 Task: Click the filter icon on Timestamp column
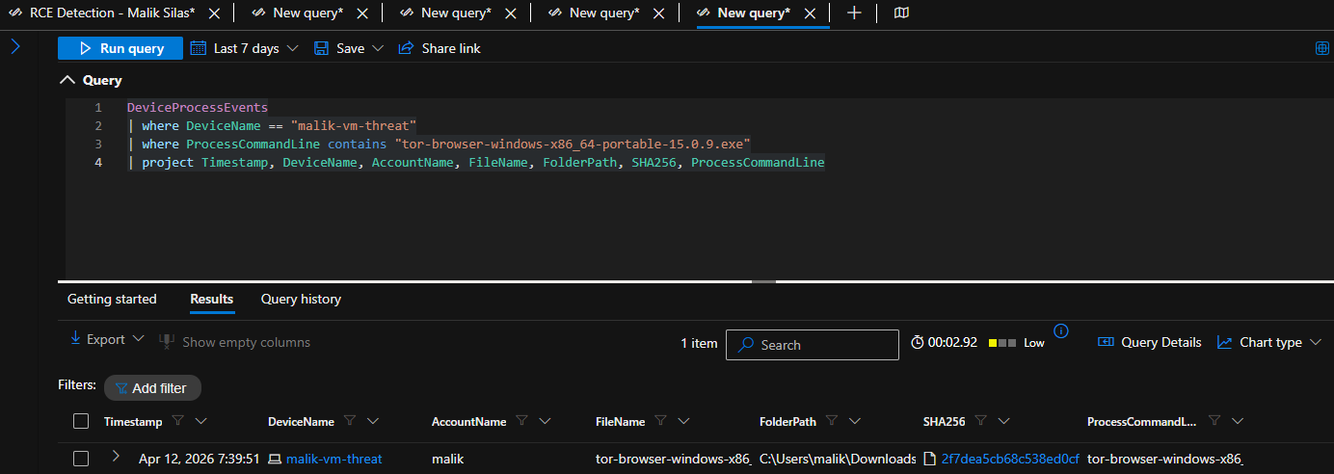pos(177,421)
